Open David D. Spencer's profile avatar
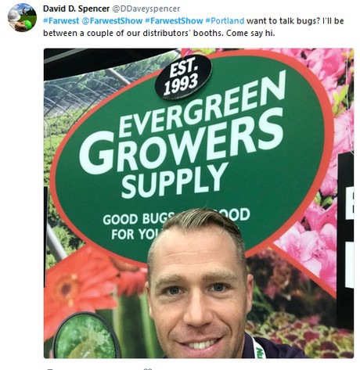360x370 pixels. [22, 17]
